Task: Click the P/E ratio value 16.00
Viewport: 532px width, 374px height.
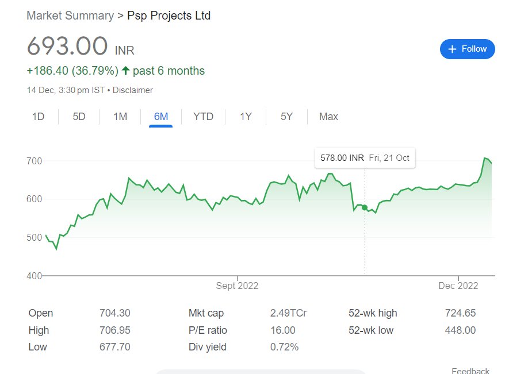Action: tap(282, 330)
